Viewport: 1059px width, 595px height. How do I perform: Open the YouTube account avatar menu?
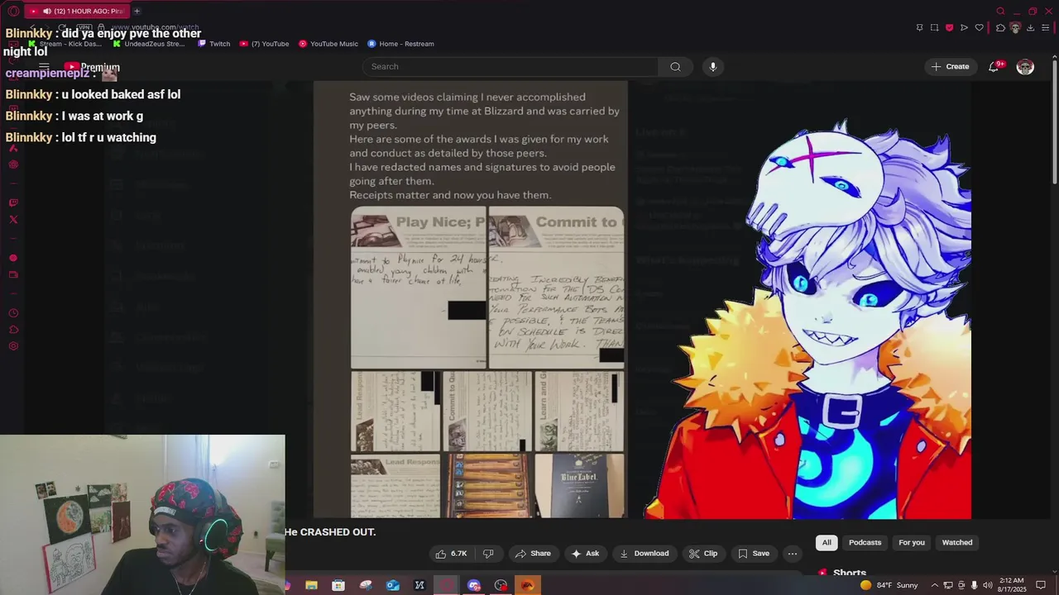pyautogui.click(x=1025, y=67)
